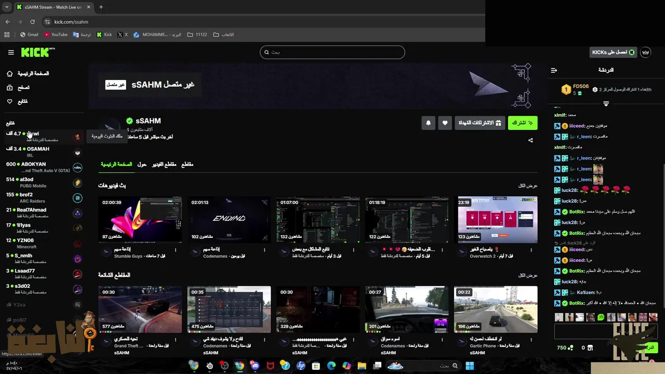Open brof2 ARC Raiders channel
665x374 pixels.
coord(44,197)
